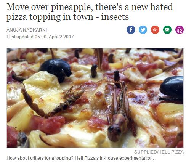
Task: Email the article using green envelope icon
Action: [x=167, y=30]
